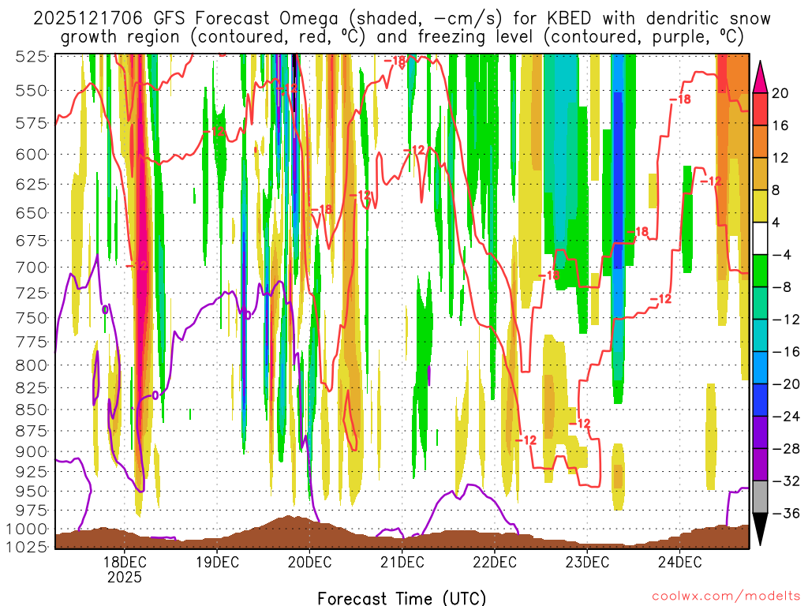Click the colorbar value -36
Viewport: 808px width, 606px height.
[x=786, y=513]
